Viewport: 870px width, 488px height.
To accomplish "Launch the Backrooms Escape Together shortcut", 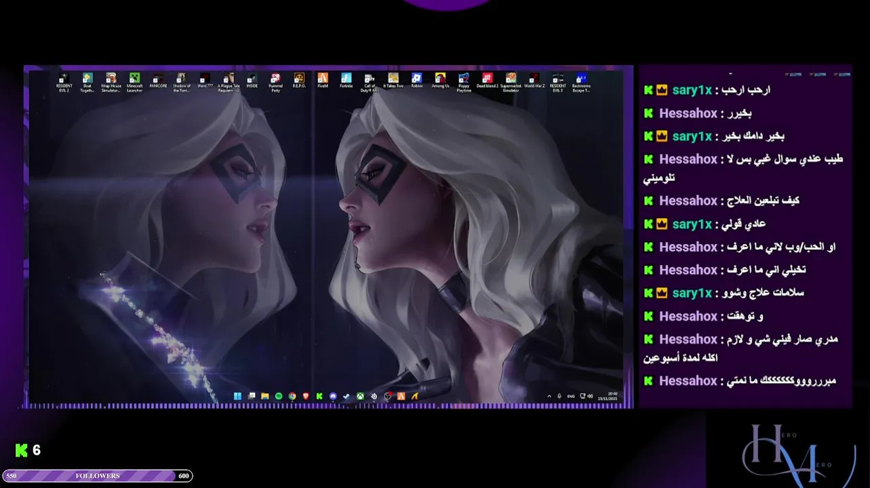I will click(581, 82).
